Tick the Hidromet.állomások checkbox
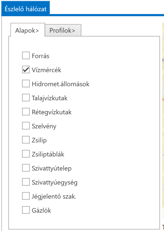164x231 pixels. (26, 84)
